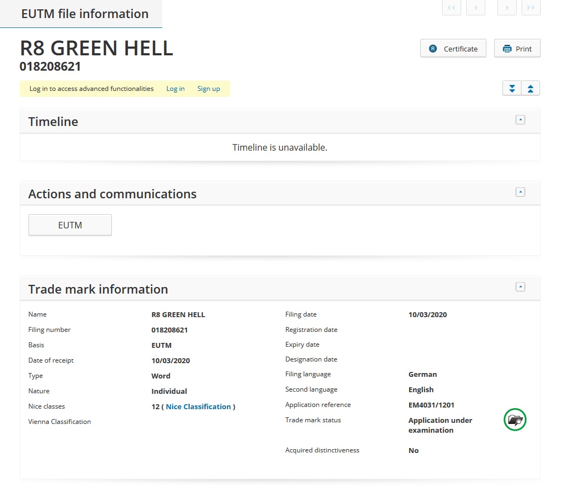Open the trade mark Certificate

click(453, 49)
